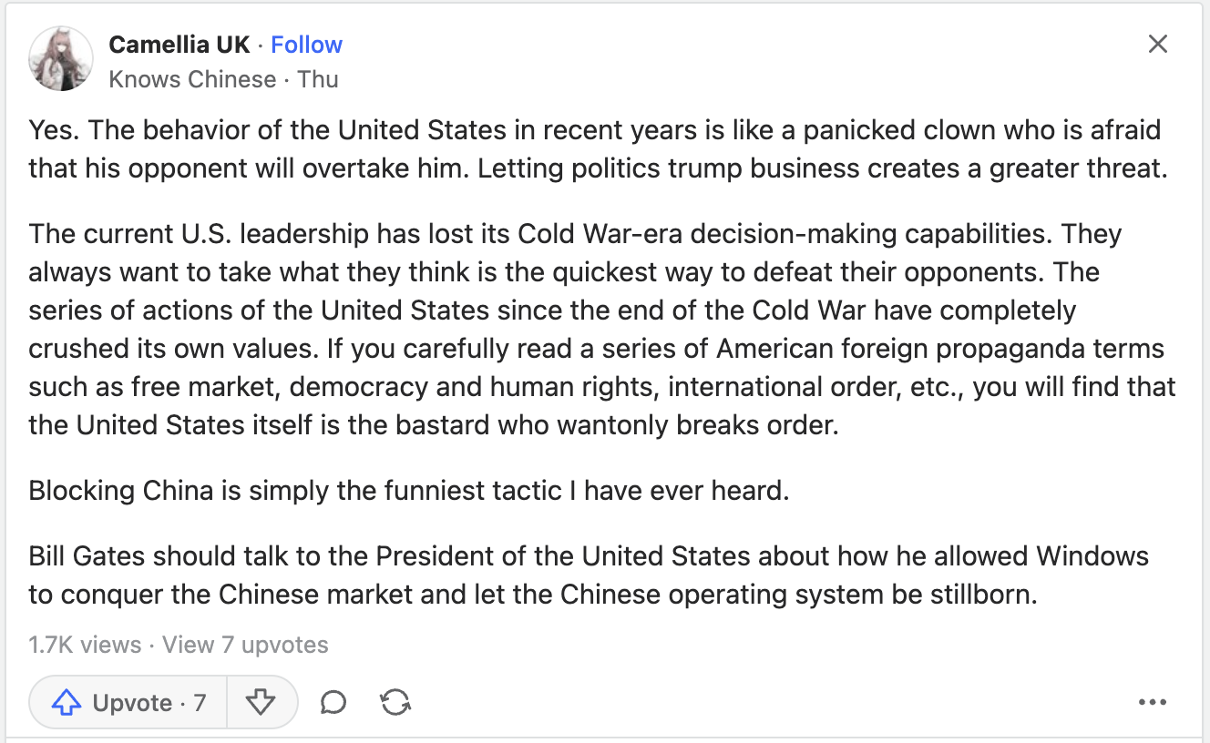Follow Camellia UK
The height and width of the screenshot is (743, 1210).
click(x=307, y=45)
